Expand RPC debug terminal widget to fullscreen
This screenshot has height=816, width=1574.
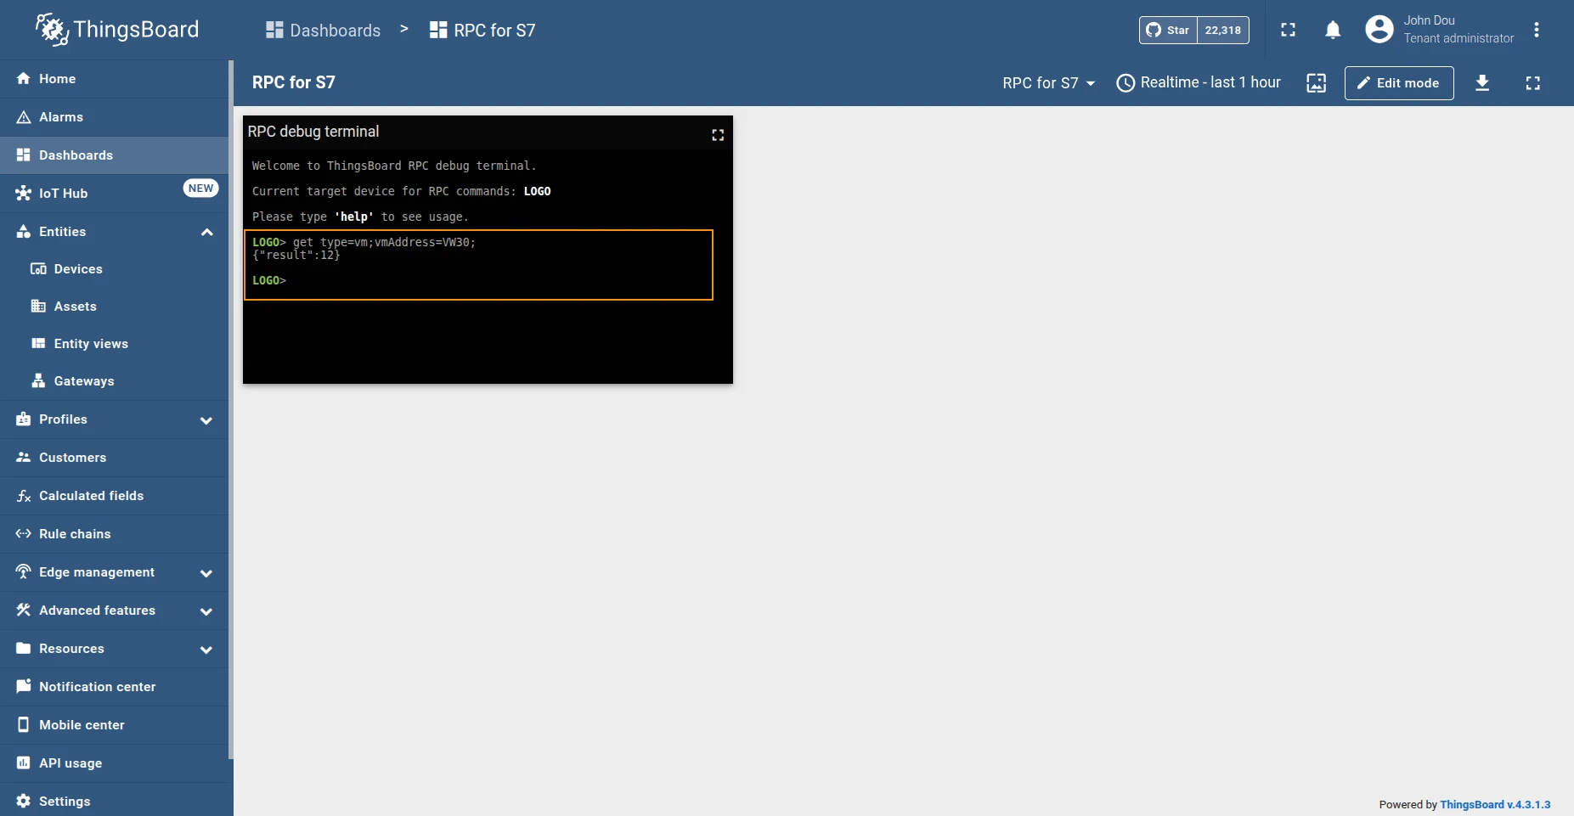coord(718,135)
